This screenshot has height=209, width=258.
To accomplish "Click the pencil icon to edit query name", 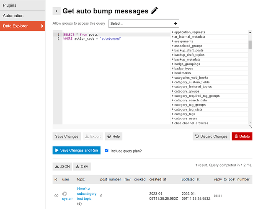I will click(x=154, y=11).
